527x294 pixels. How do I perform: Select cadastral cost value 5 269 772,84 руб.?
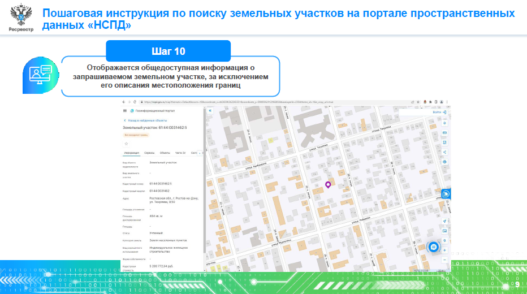161,266
